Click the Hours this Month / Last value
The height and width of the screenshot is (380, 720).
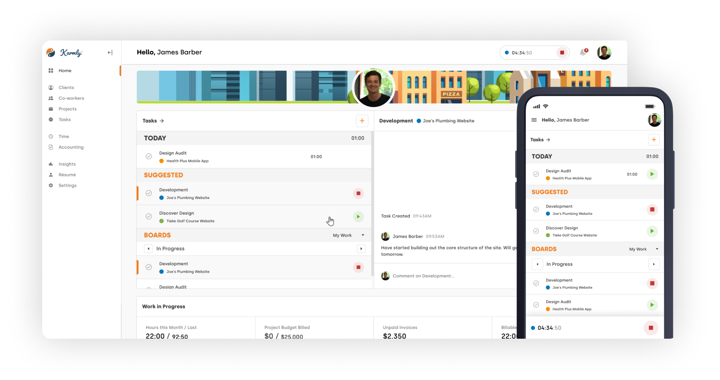[167, 336]
